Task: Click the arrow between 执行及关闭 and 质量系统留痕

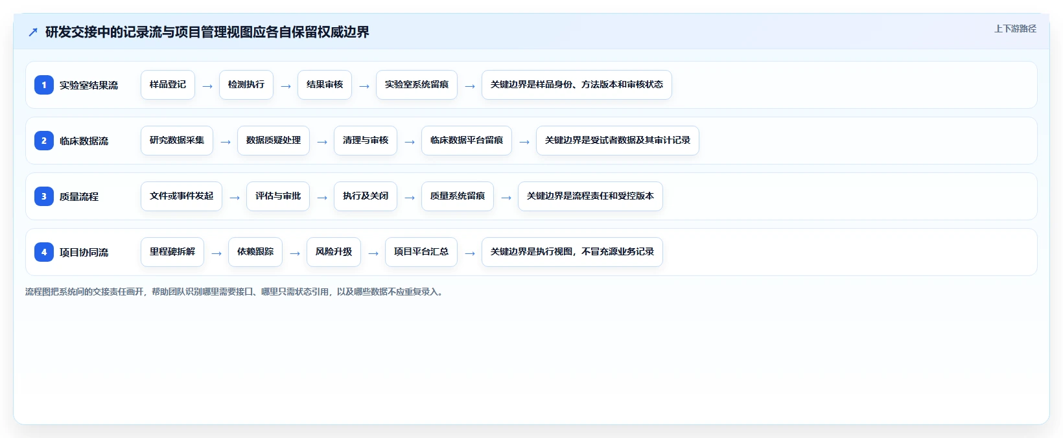Action: [x=410, y=198]
